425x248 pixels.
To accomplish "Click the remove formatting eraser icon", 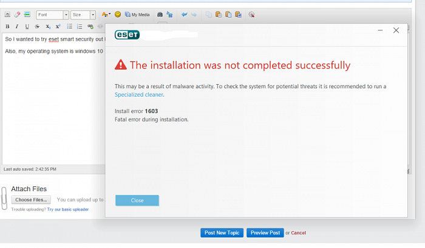I will 17,15.
